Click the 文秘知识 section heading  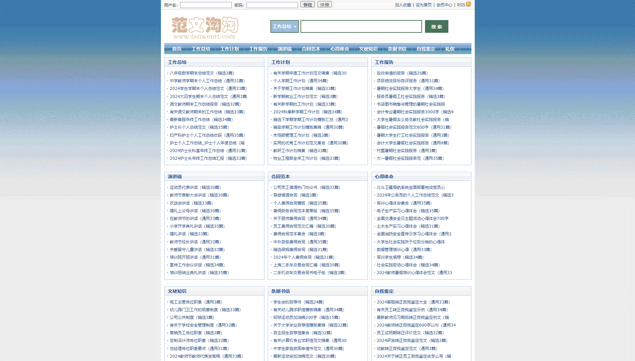click(177, 291)
